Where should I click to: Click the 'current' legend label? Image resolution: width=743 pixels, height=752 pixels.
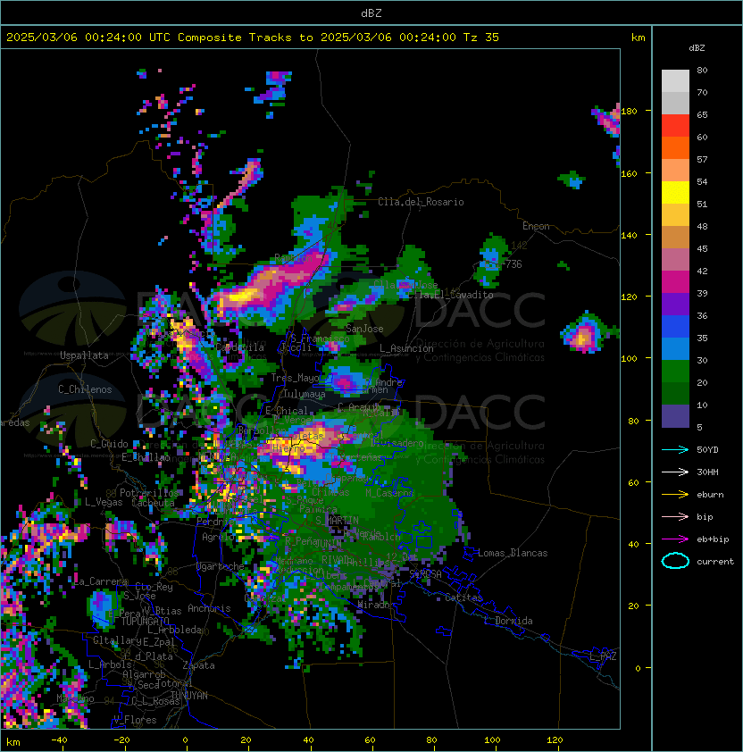(x=715, y=562)
